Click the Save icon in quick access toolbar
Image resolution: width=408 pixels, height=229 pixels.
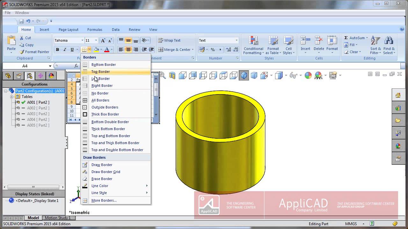click(x=21, y=21)
